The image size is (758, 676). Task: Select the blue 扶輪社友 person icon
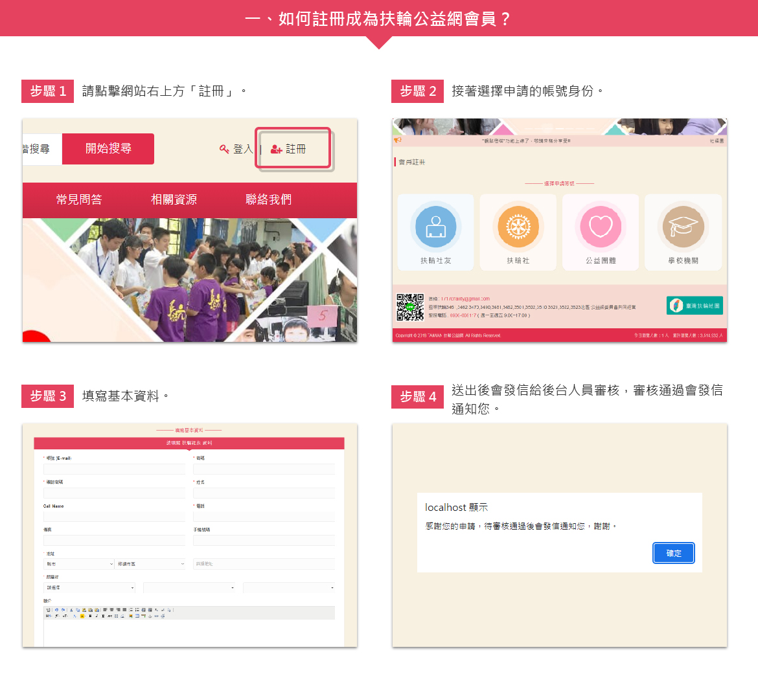[435, 227]
